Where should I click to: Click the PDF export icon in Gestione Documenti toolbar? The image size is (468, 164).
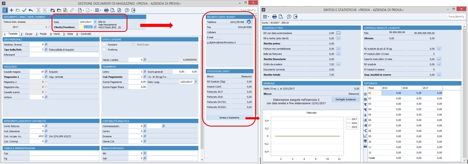tap(119, 10)
